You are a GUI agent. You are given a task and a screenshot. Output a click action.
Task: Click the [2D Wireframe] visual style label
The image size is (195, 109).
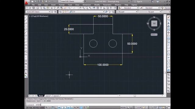coord(42,16)
